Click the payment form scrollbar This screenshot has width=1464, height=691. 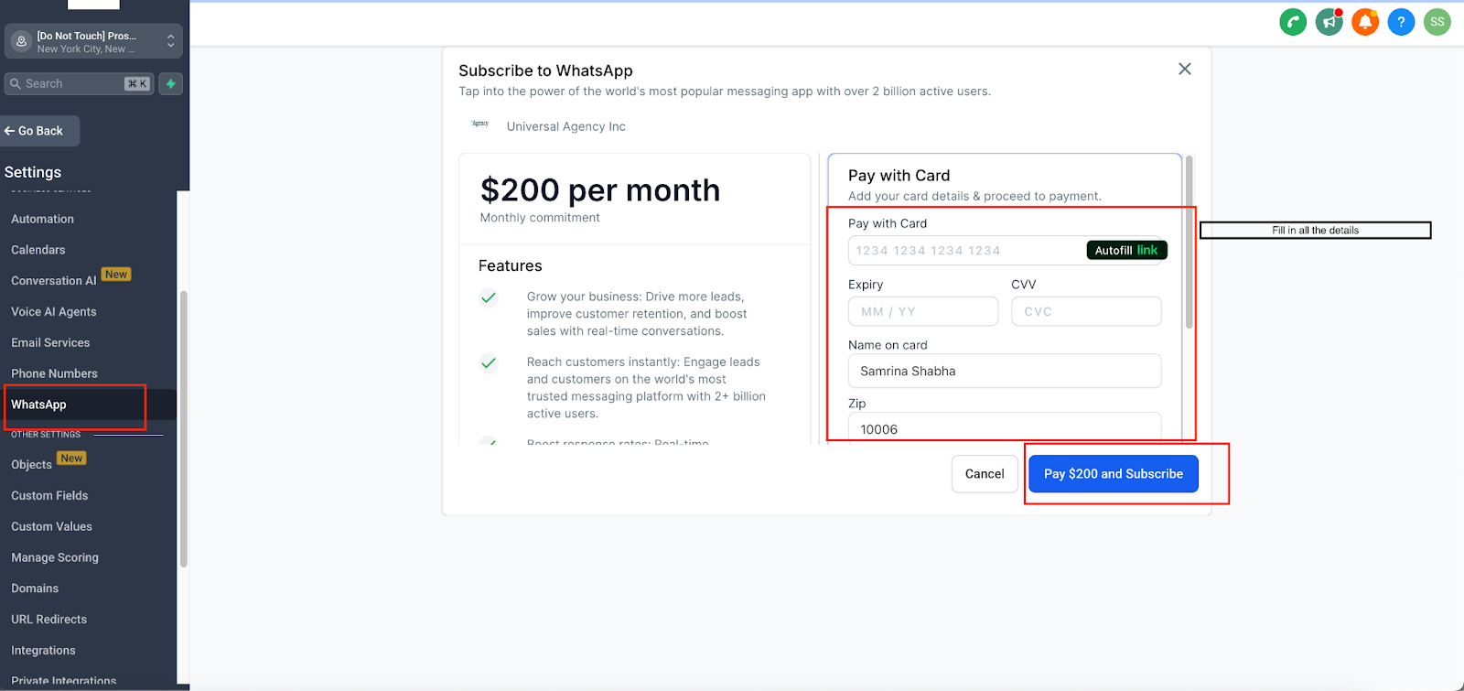tap(1189, 243)
